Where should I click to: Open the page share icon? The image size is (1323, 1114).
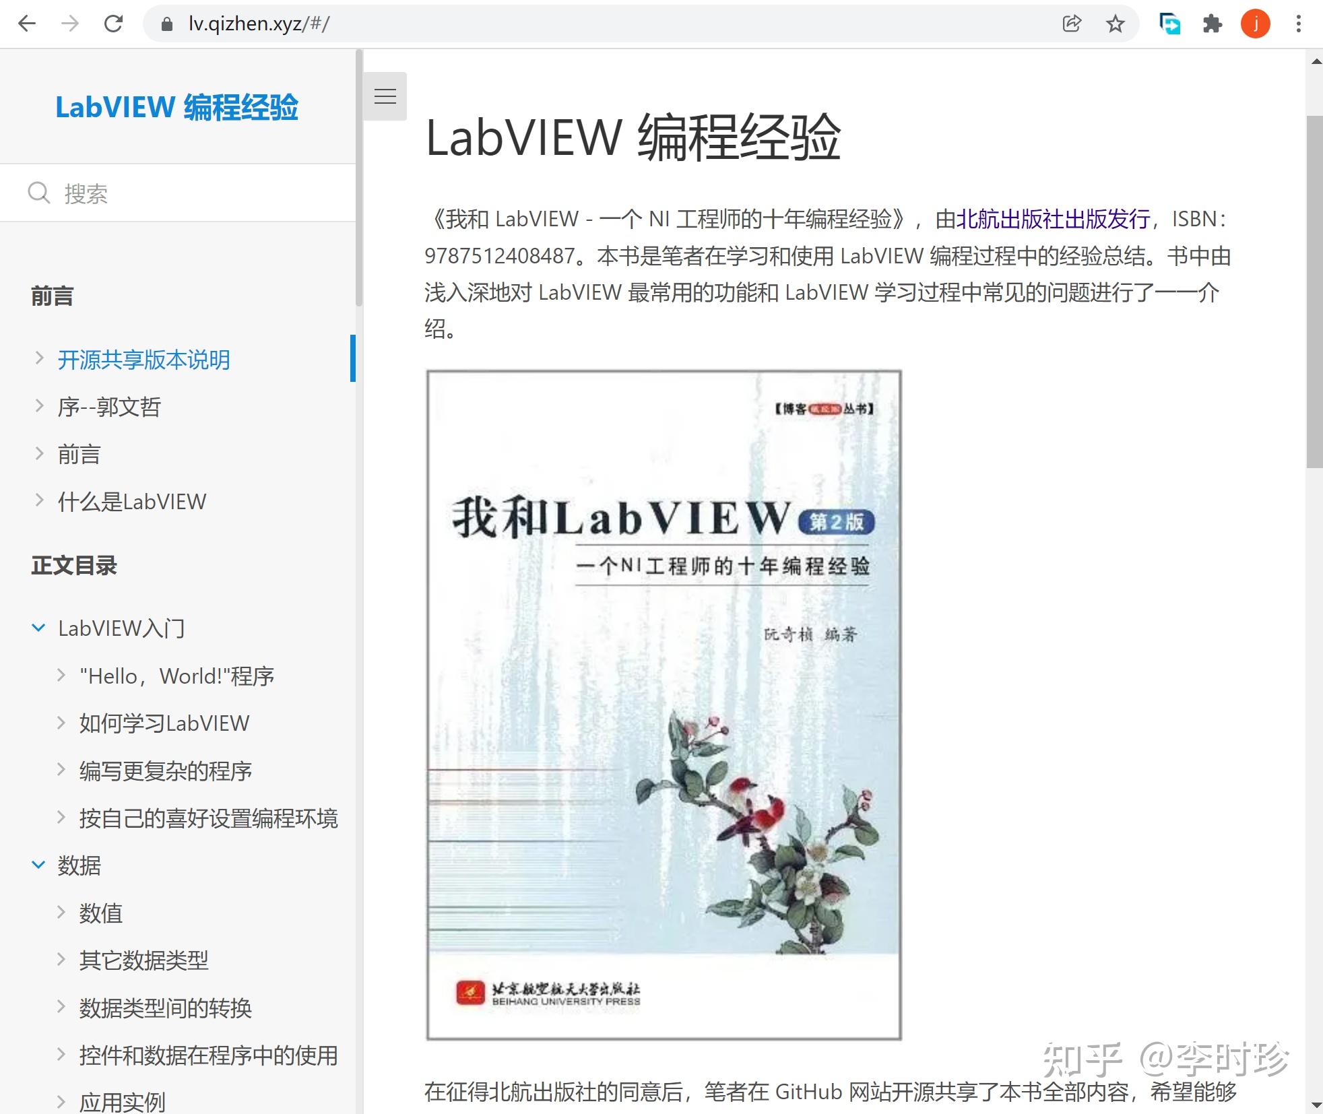(x=1072, y=24)
